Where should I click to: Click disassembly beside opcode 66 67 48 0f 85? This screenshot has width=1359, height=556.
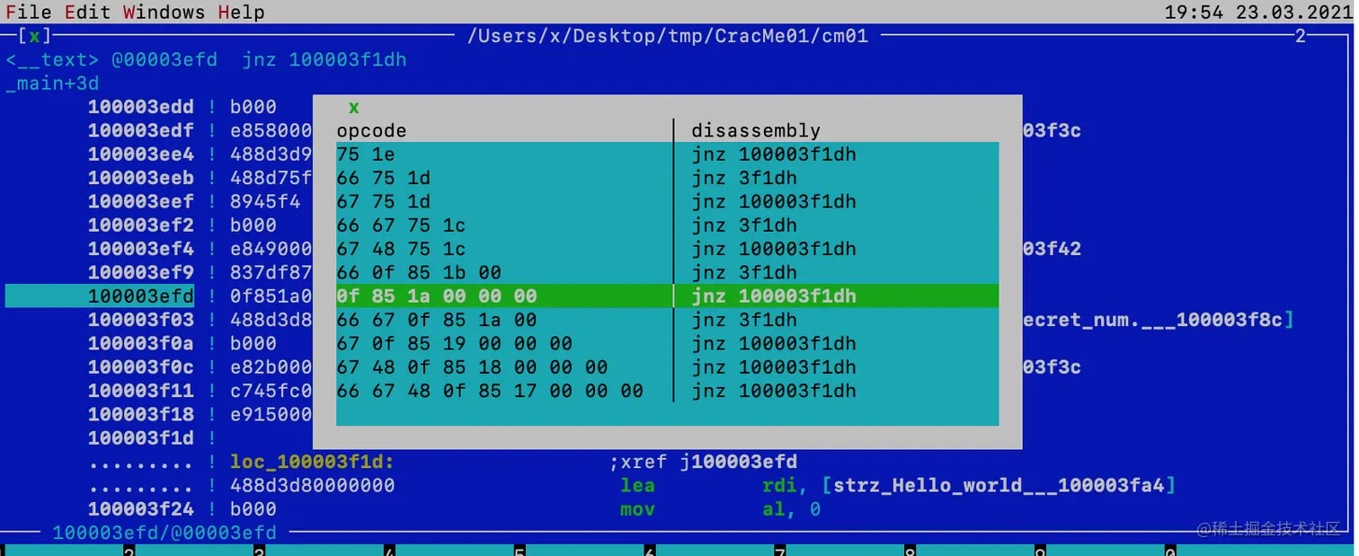point(774,391)
